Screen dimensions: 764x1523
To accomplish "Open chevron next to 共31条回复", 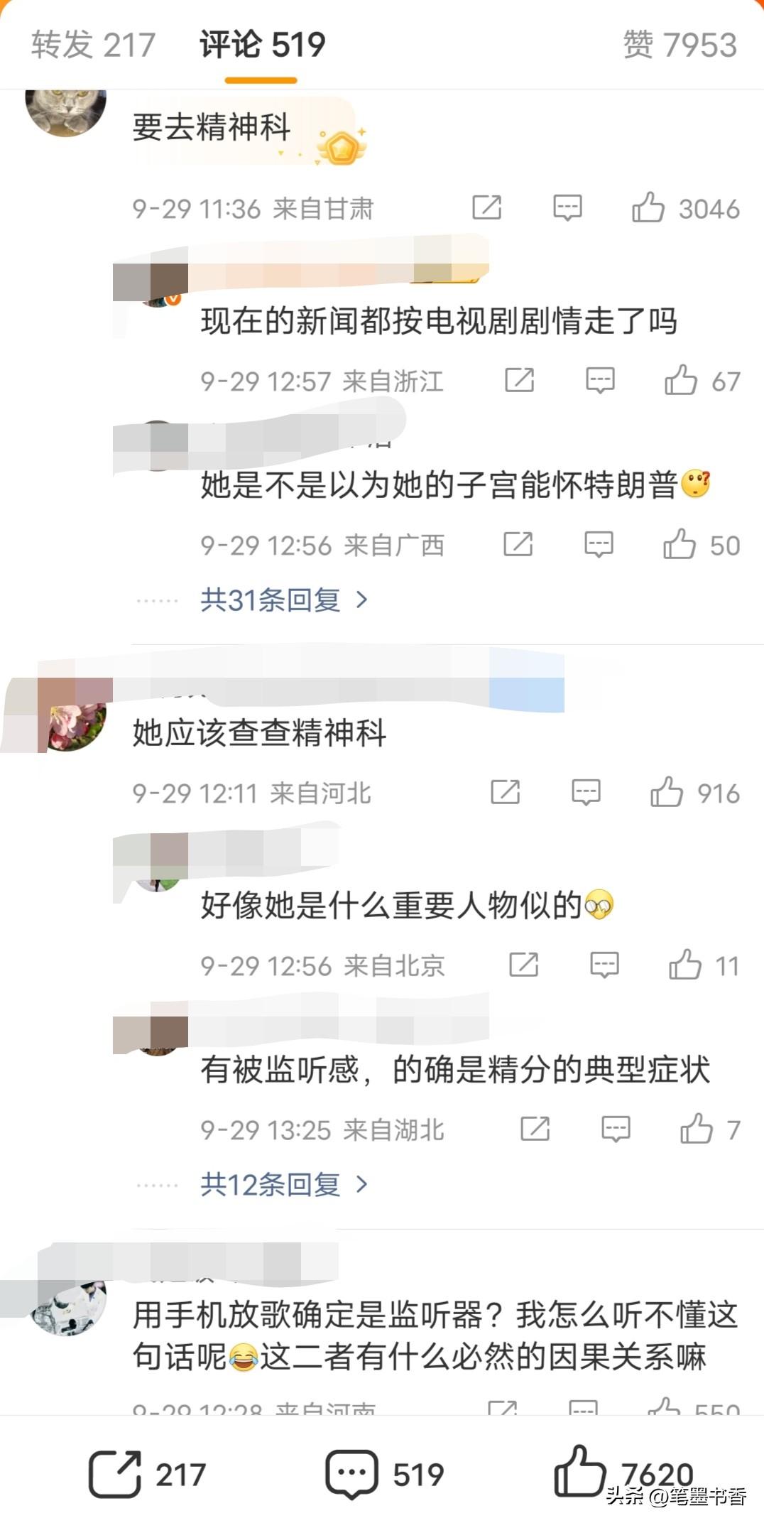I will (x=361, y=600).
